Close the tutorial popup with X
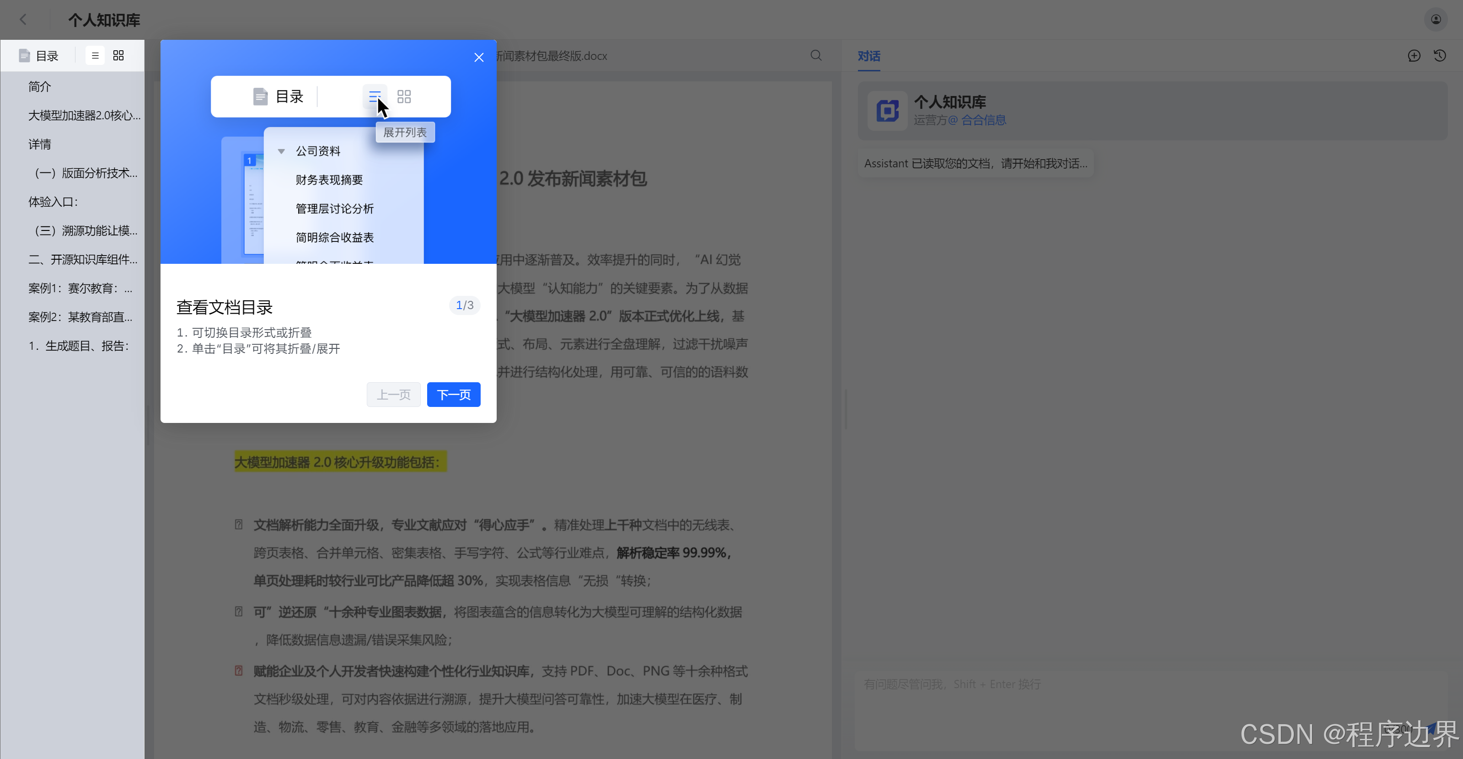 click(x=479, y=57)
